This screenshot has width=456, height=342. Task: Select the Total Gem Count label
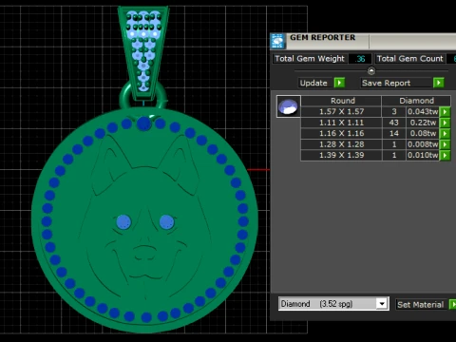[x=409, y=59]
